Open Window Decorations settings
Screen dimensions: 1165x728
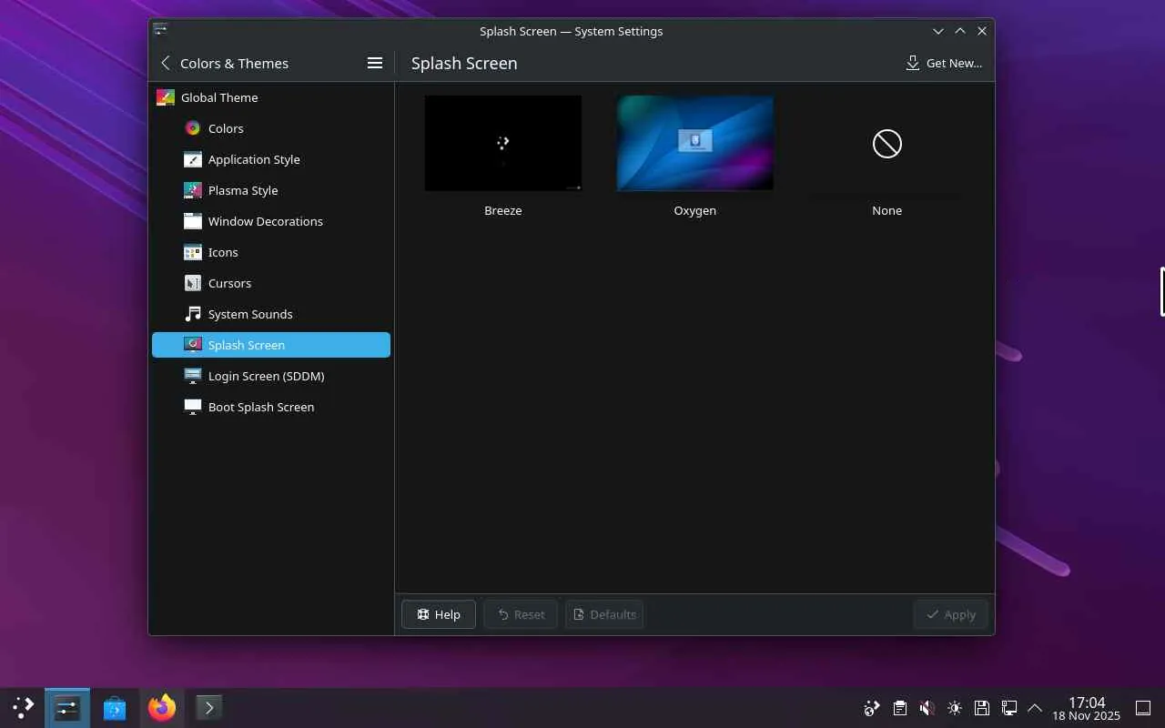271,221
